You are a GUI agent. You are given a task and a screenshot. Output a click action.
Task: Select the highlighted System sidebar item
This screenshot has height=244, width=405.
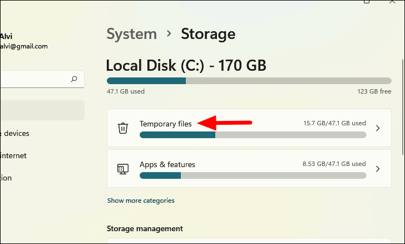click(39, 110)
